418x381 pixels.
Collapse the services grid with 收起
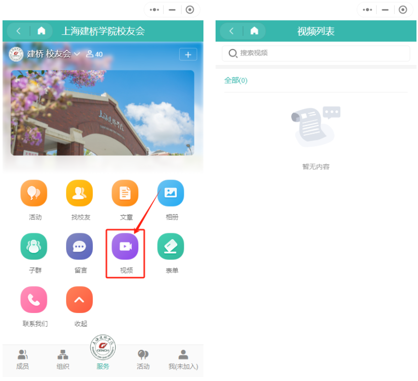[x=79, y=299]
